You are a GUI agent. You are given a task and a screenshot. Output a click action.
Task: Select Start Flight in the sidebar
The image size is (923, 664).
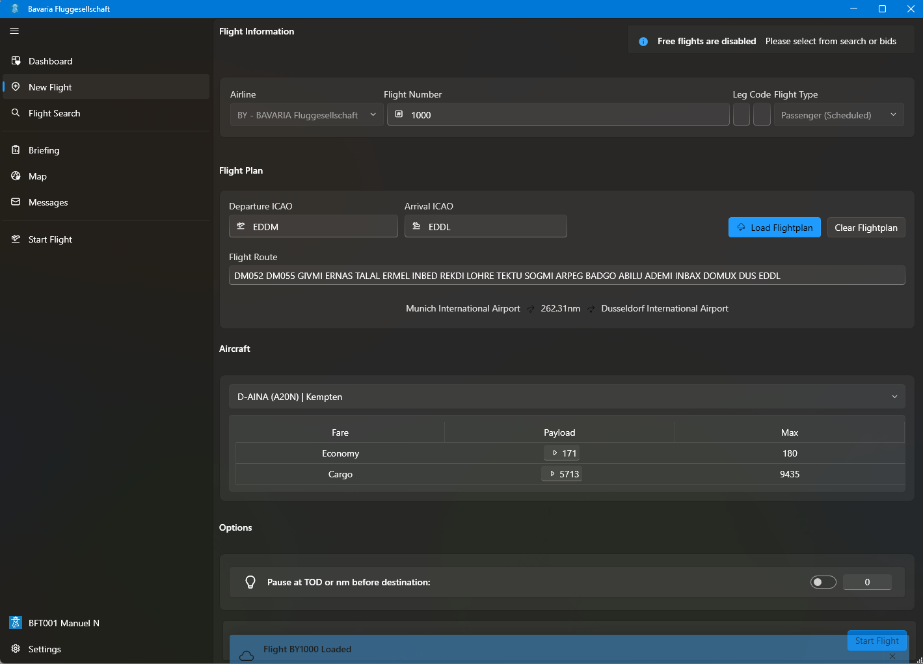pos(106,239)
